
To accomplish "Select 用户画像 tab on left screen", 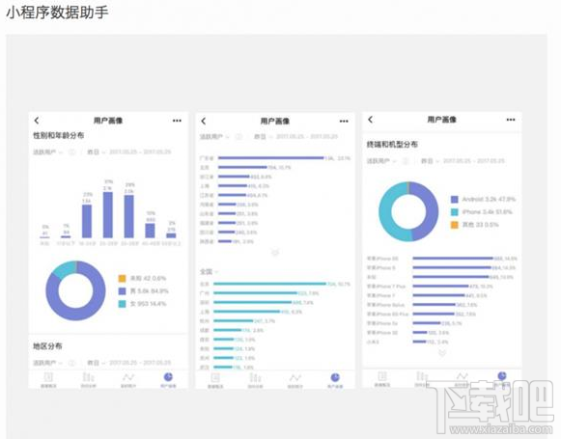I will click(168, 380).
